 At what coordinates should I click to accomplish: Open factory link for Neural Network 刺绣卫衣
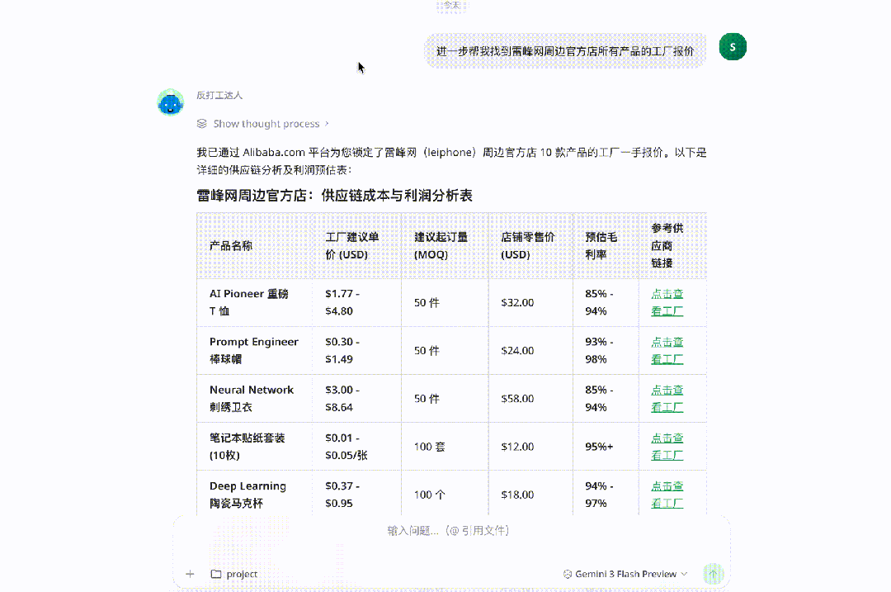pyautogui.click(x=667, y=399)
